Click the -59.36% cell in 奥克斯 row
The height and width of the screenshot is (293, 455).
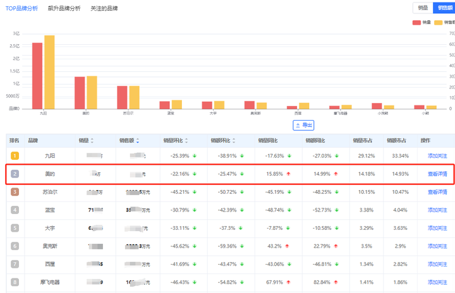pyautogui.click(x=227, y=246)
